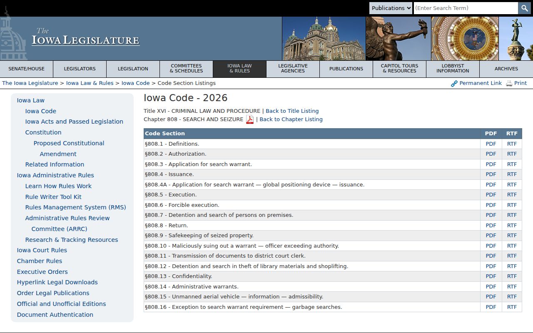Open the Legislative Agencies menu
The width and height of the screenshot is (533, 333).
pos(293,69)
